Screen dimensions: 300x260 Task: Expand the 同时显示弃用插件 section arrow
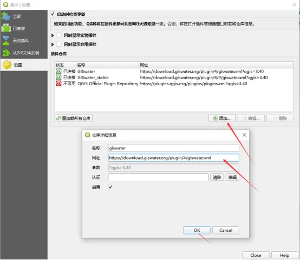click(x=53, y=45)
